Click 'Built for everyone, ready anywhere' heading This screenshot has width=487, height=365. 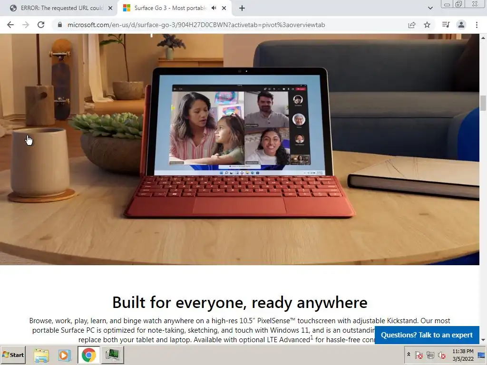(240, 302)
